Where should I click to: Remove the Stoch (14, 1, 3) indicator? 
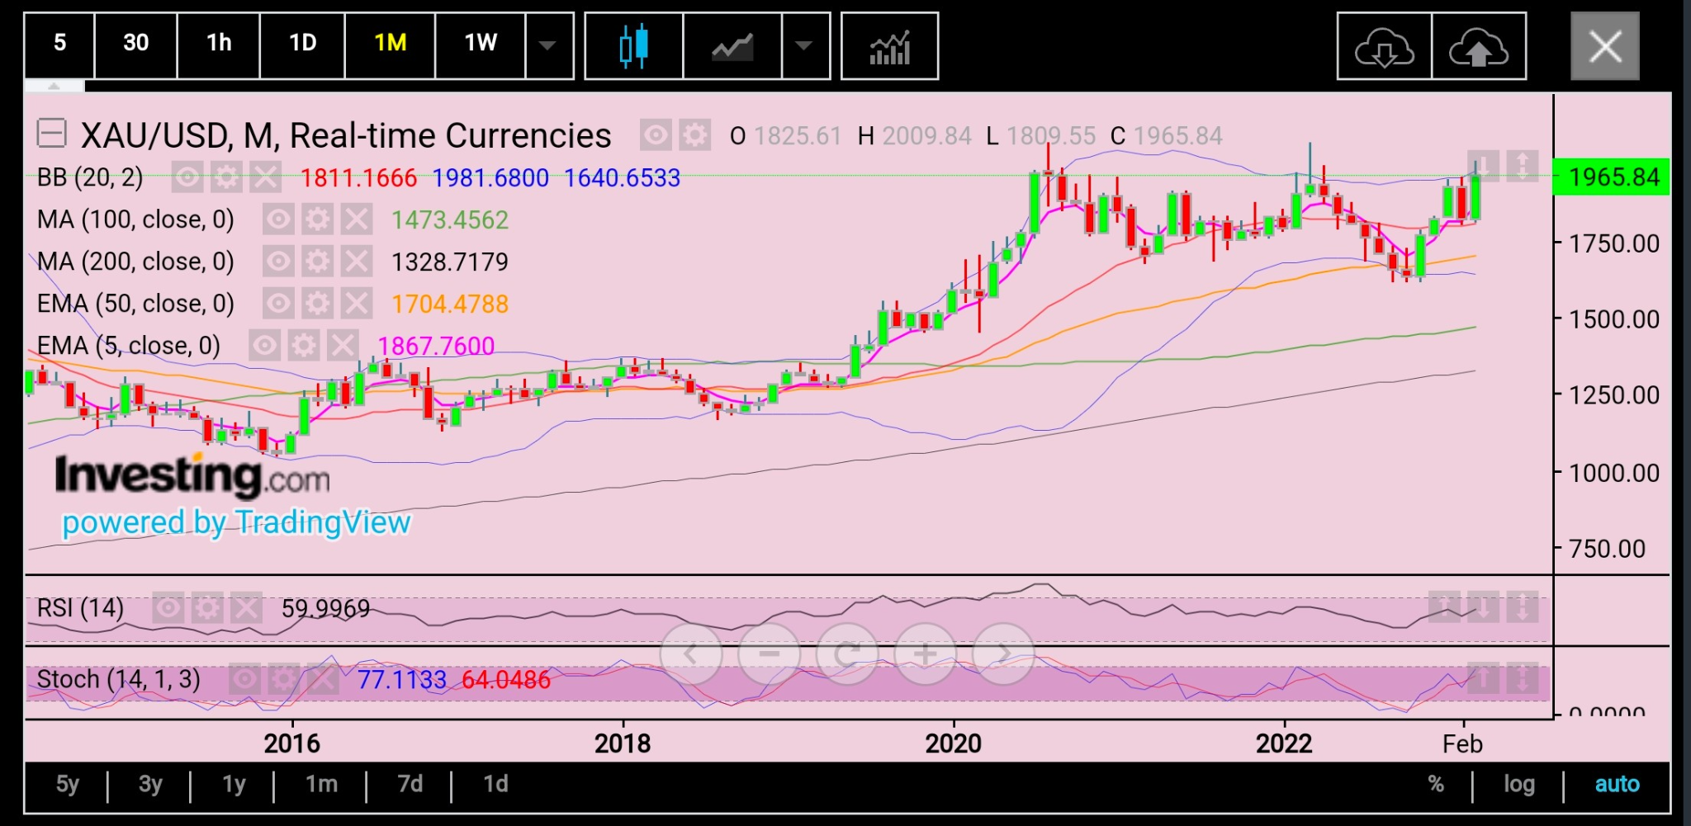(x=322, y=679)
